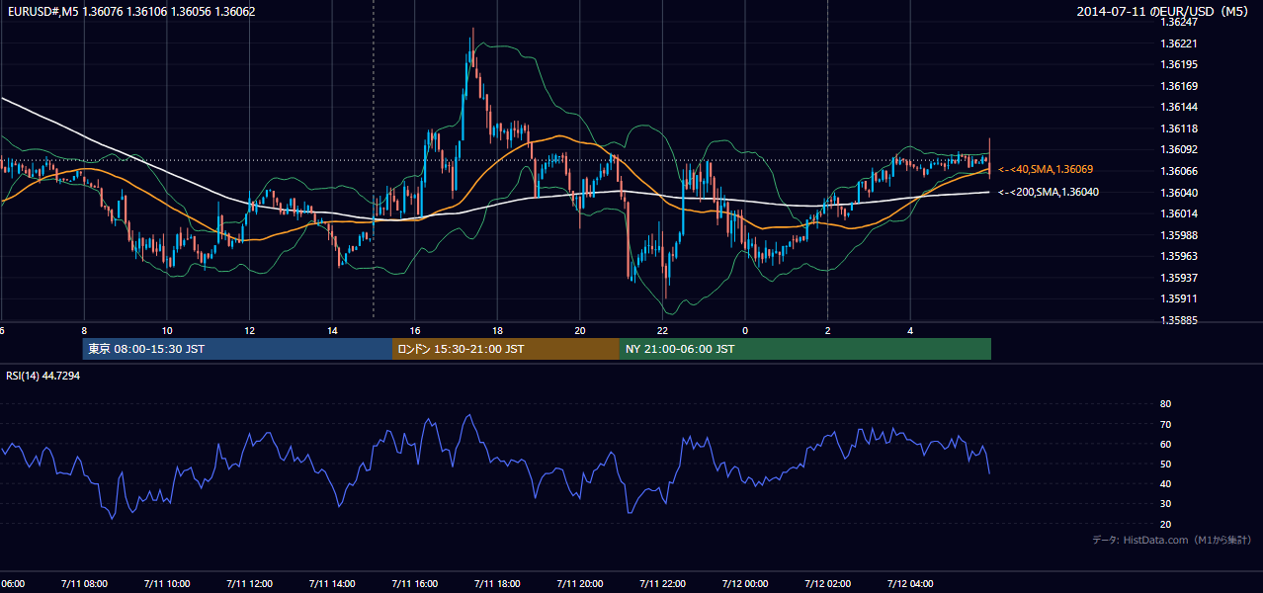The width and height of the screenshot is (1263, 593).
Task: Click the 7/11 14:00 time label
Action: pos(332,583)
